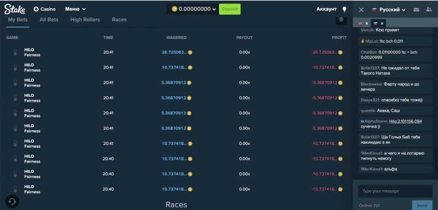438x210 pixels.
Task: Click wagered amount 26.725063...
Action: click(x=174, y=52)
